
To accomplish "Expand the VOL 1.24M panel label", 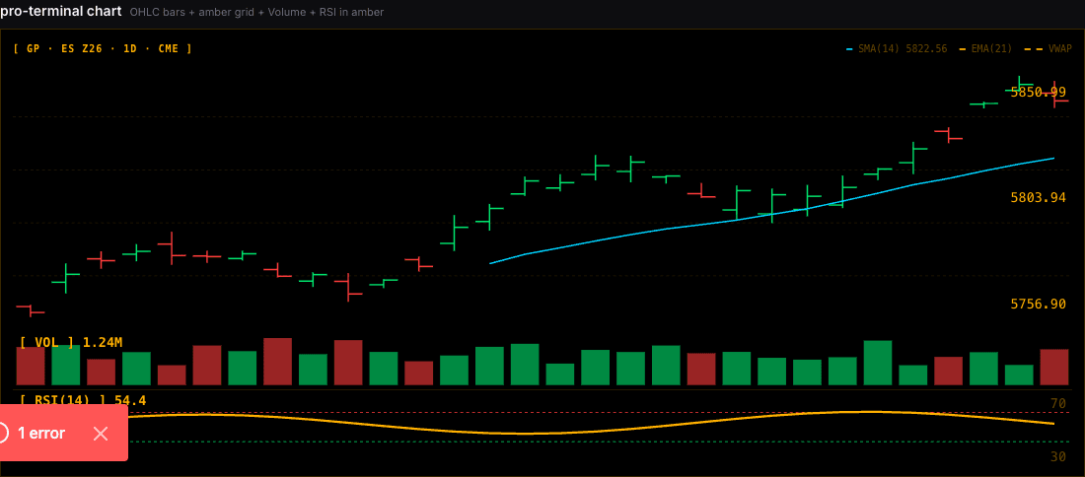I will click(71, 342).
